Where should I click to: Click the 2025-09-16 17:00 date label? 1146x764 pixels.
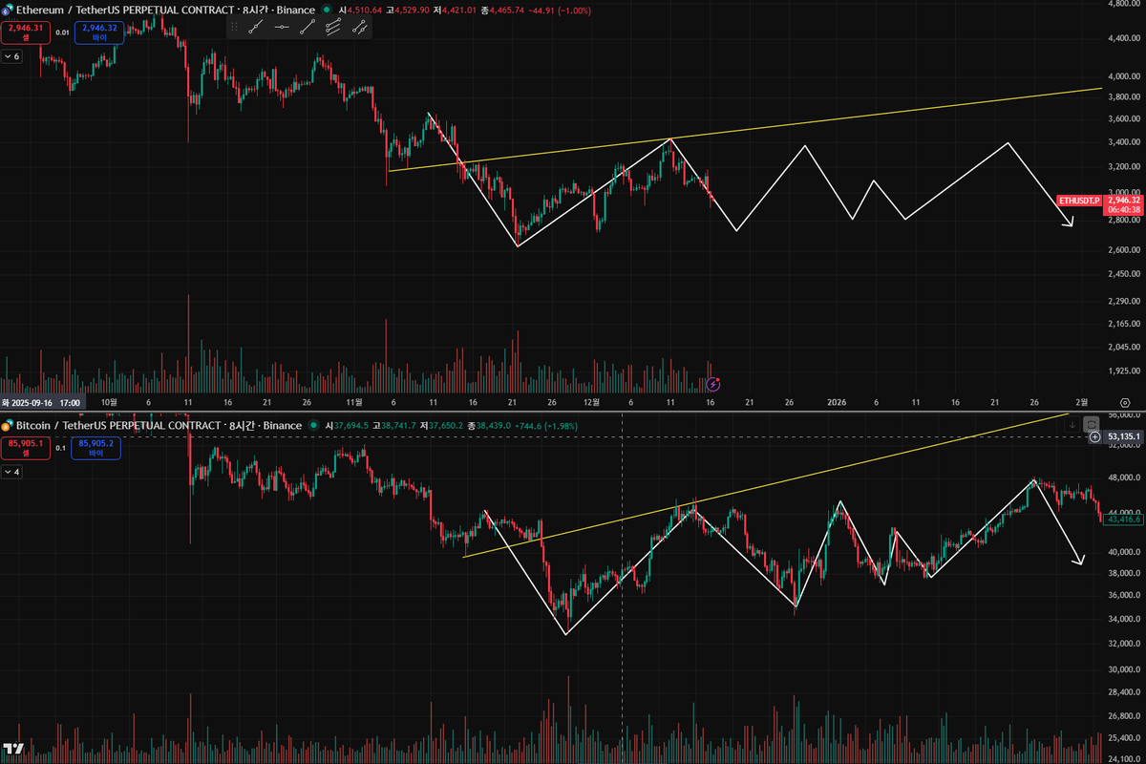43,402
